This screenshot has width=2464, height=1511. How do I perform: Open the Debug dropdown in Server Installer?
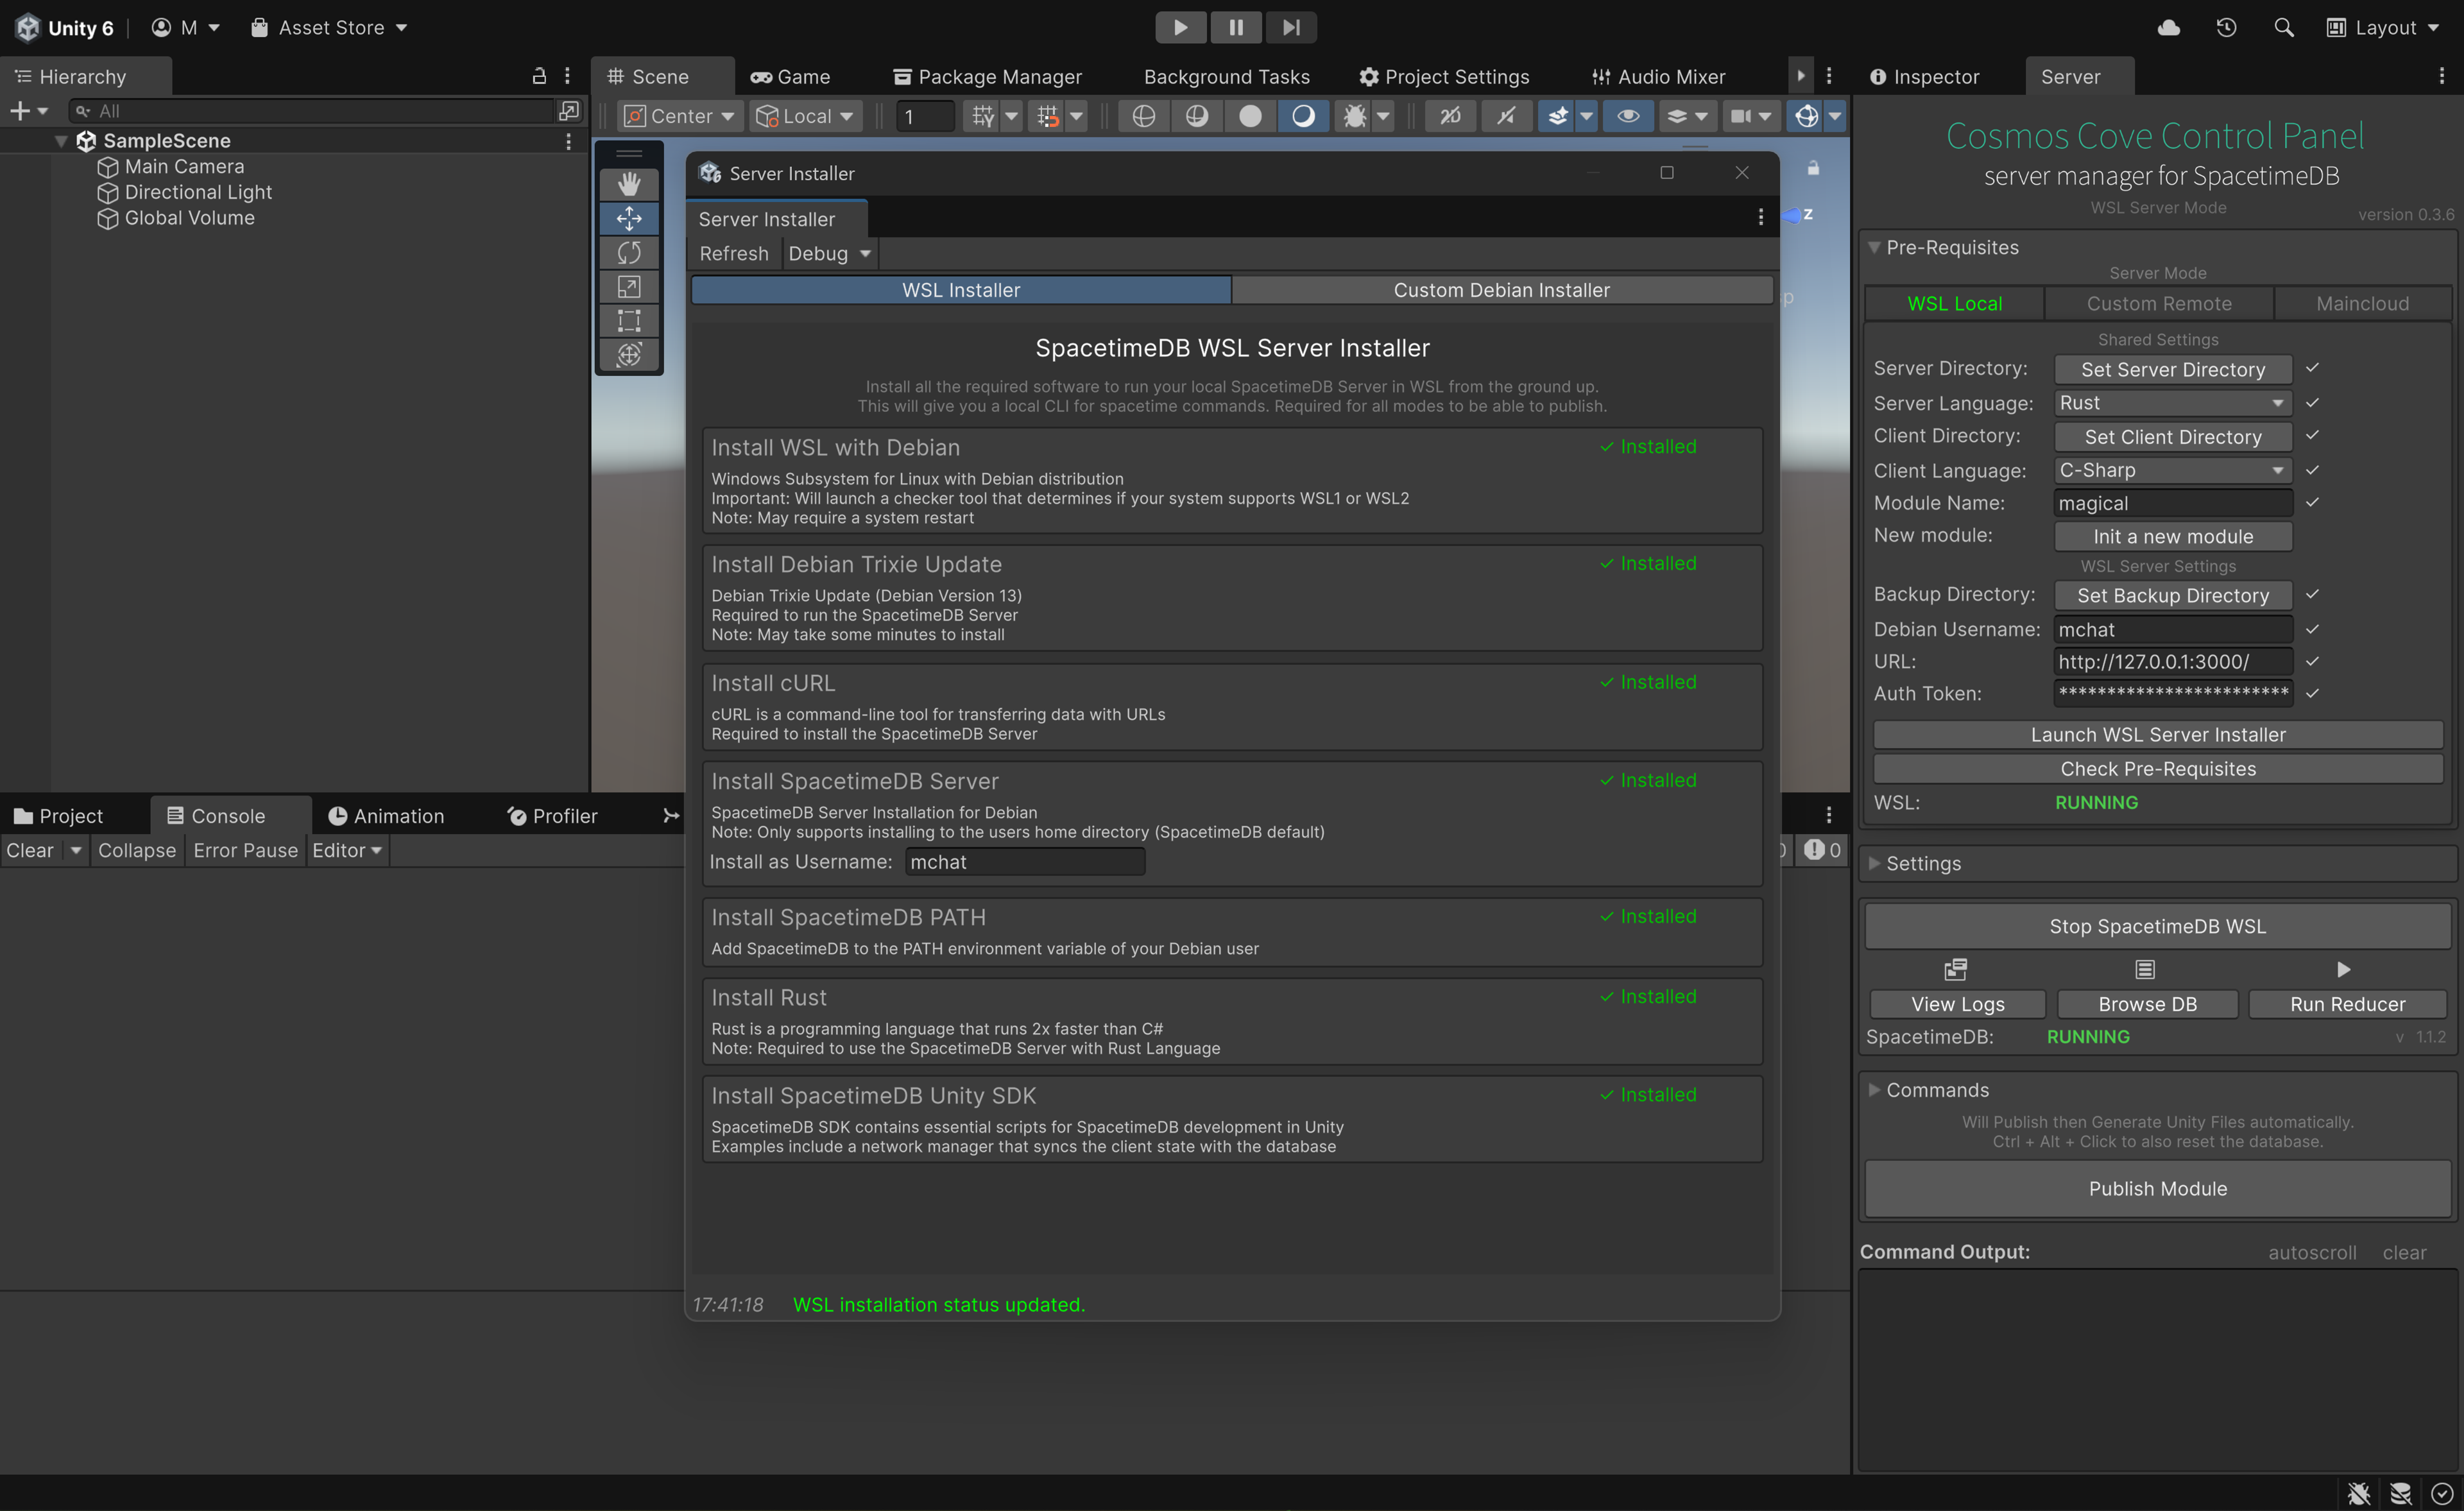coord(829,253)
